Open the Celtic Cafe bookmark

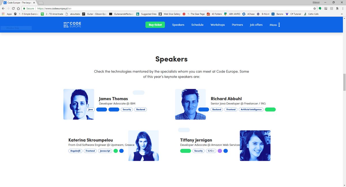311,14
